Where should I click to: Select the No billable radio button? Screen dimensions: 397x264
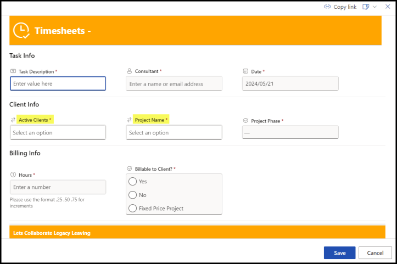(132, 195)
